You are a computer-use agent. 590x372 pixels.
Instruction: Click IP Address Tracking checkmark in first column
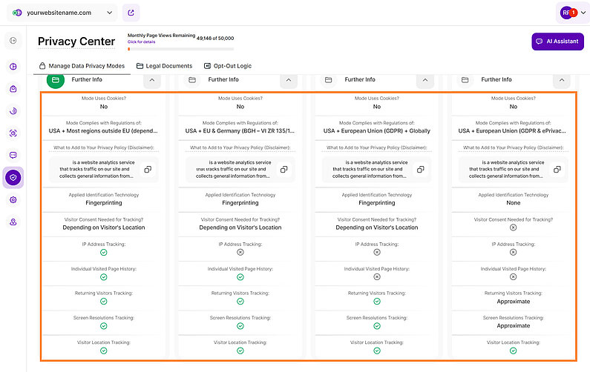coord(103,252)
